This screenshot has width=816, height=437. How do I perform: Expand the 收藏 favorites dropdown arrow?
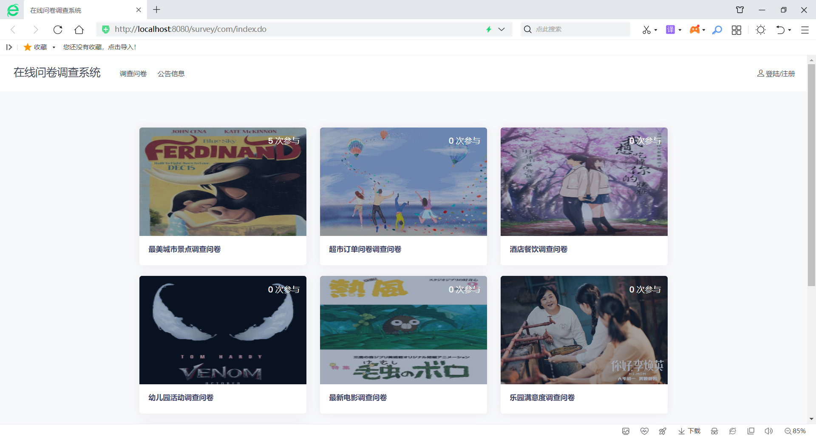point(54,47)
